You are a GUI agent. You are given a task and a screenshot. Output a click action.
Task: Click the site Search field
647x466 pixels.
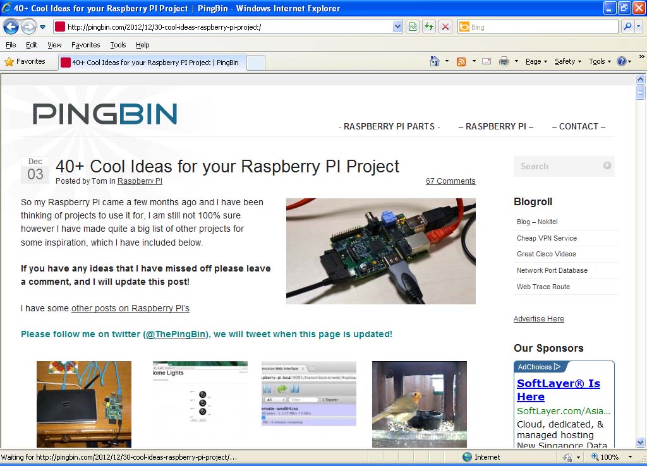pyautogui.click(x=559, y=166)
